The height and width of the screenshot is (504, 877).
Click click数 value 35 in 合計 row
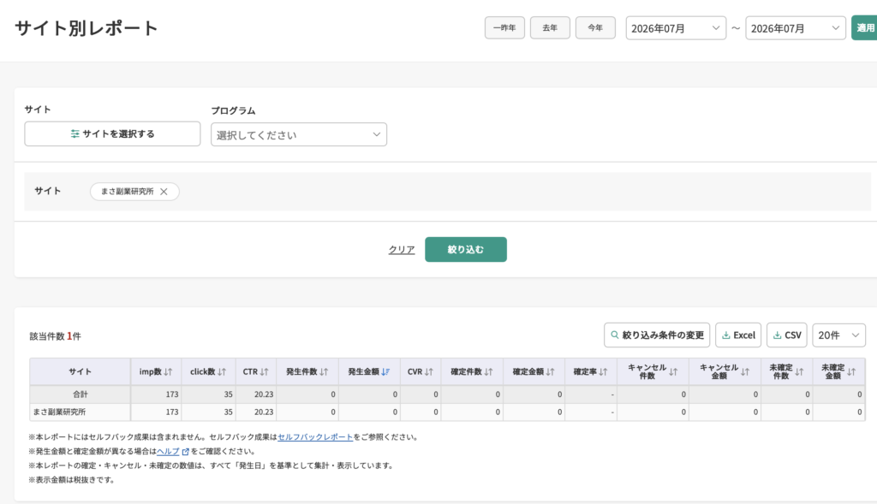coord(228,394)
